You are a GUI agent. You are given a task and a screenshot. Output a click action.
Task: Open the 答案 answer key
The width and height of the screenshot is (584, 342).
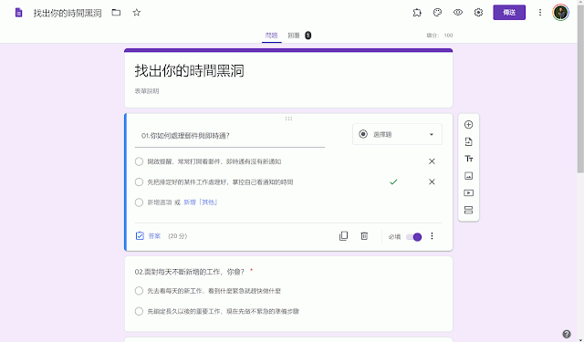[x=148, y=236]
